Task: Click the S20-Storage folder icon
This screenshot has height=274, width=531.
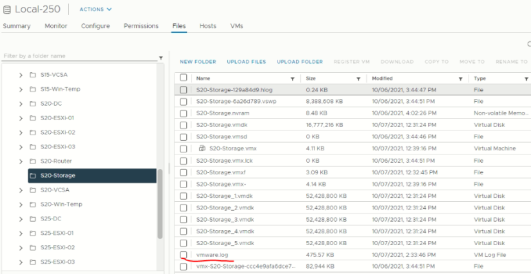Action: tap(32, 176)
